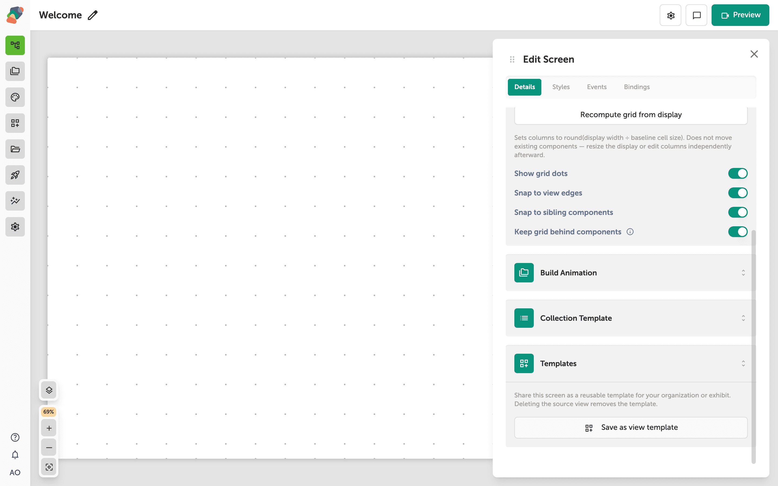Switch to the Bindings tab

(636, 87)
